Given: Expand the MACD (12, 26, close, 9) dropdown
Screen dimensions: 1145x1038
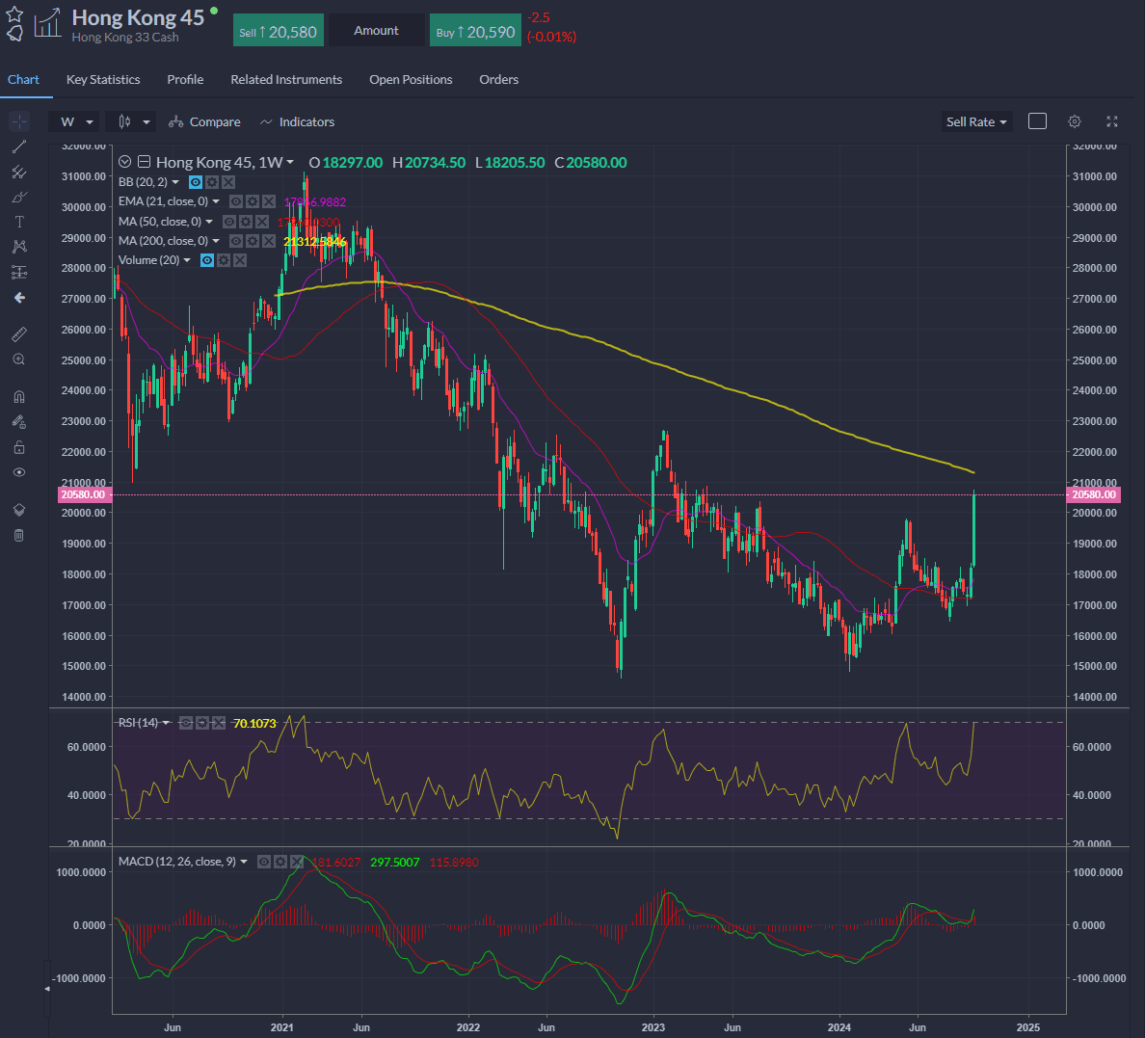Looking at the screenshot, I should tap(244, 862).
